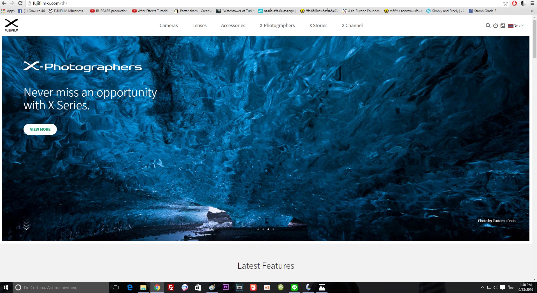Click the Latest Features heading
This screenshot has width=537, height=293.
[x=266, y=266]
